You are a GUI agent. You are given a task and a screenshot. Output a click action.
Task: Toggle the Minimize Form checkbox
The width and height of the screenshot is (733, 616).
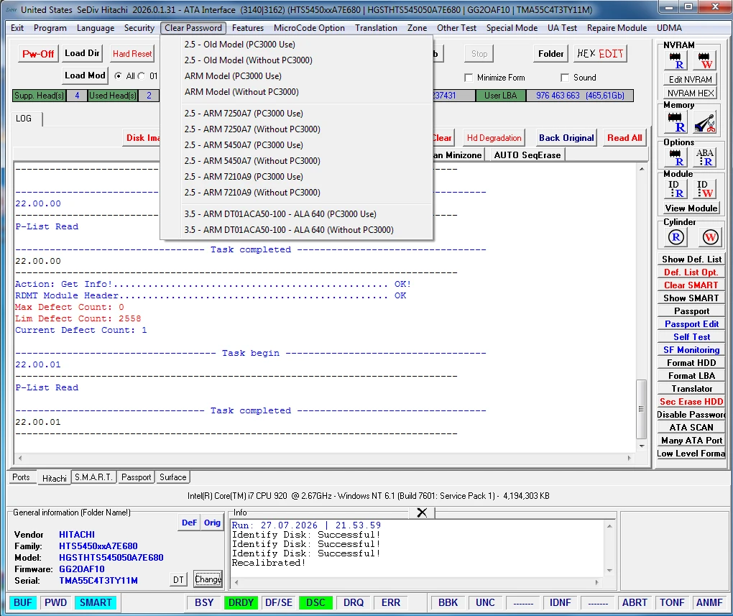469,78
